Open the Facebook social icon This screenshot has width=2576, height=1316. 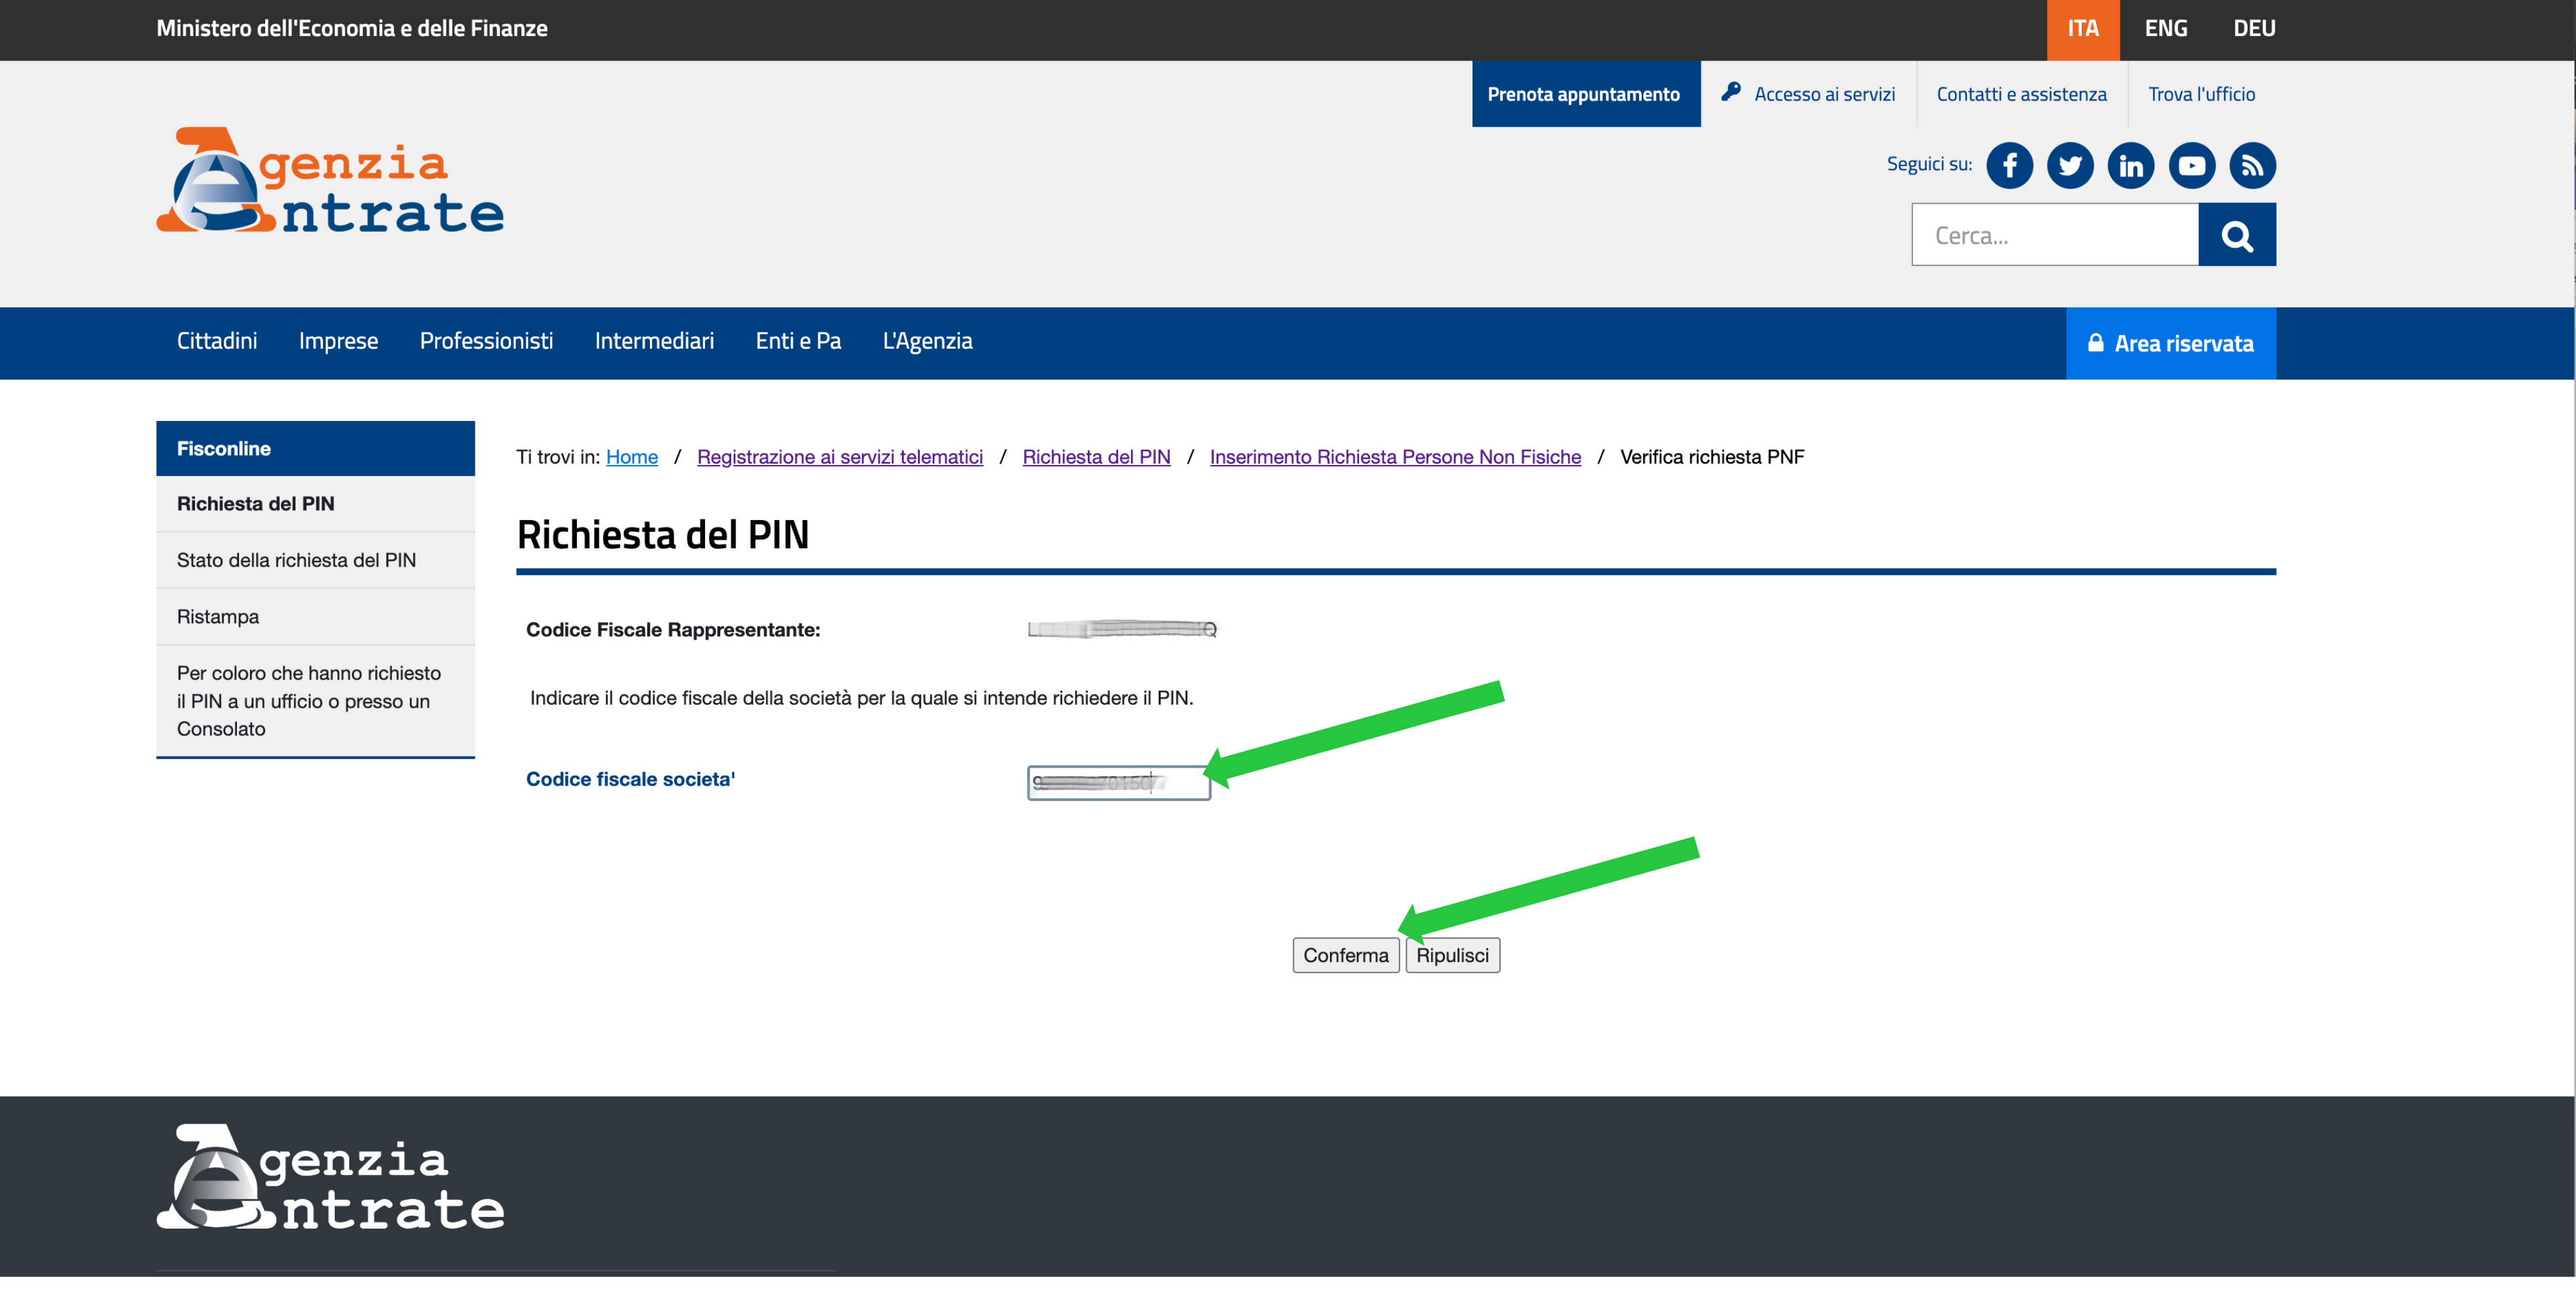tap(2009, 165)
